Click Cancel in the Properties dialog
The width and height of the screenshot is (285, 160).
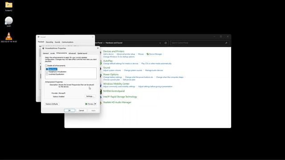pyautogui.click(x=81, y=111)
